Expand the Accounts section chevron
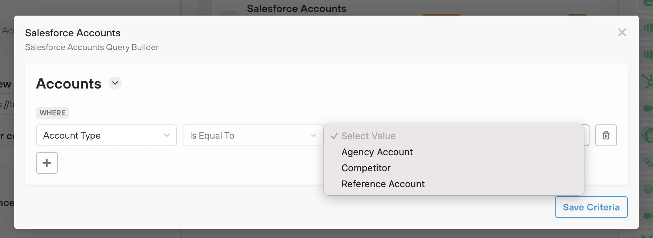This screenshot has height=238, width=653. point(115,83)
